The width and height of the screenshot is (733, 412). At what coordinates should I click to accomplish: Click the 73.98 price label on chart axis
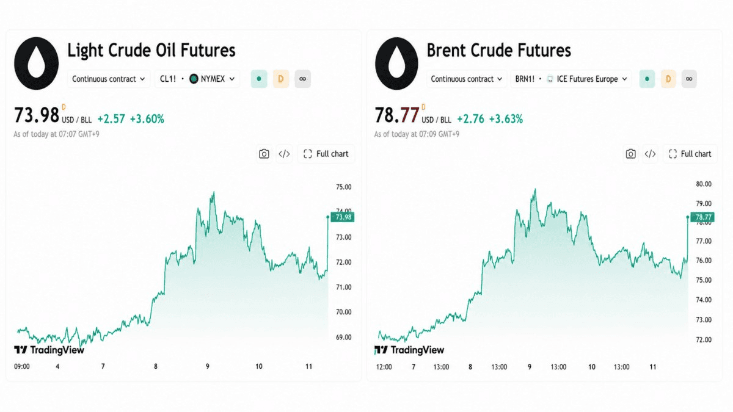coord(342,217)
